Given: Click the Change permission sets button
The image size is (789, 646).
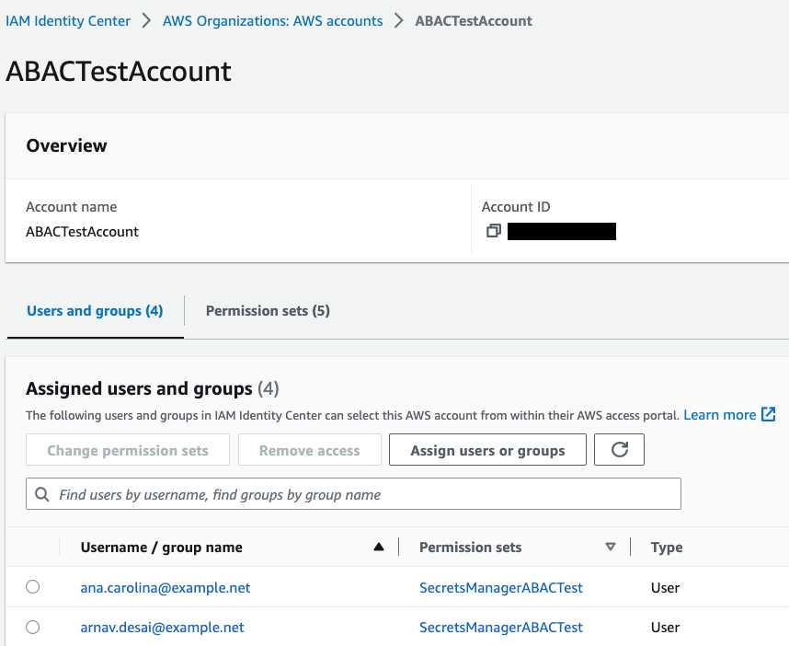Looking at the screenshot, I should [127, 449].
